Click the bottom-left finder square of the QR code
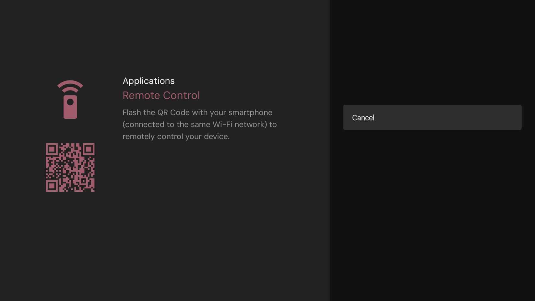The image size is (535, 301). (x=53, y=186)
